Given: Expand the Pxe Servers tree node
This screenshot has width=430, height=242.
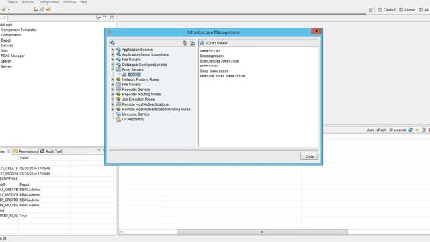Looking at the screenshot, I should (113, 60).
